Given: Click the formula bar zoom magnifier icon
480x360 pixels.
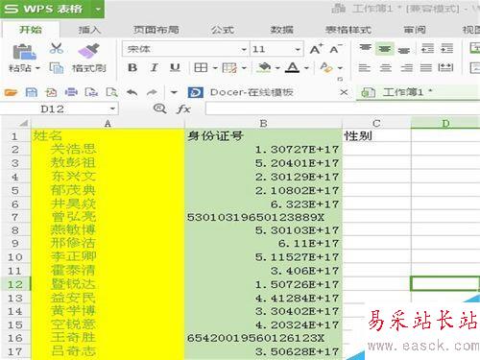Looking at the screenshot, I should (159, 108).
